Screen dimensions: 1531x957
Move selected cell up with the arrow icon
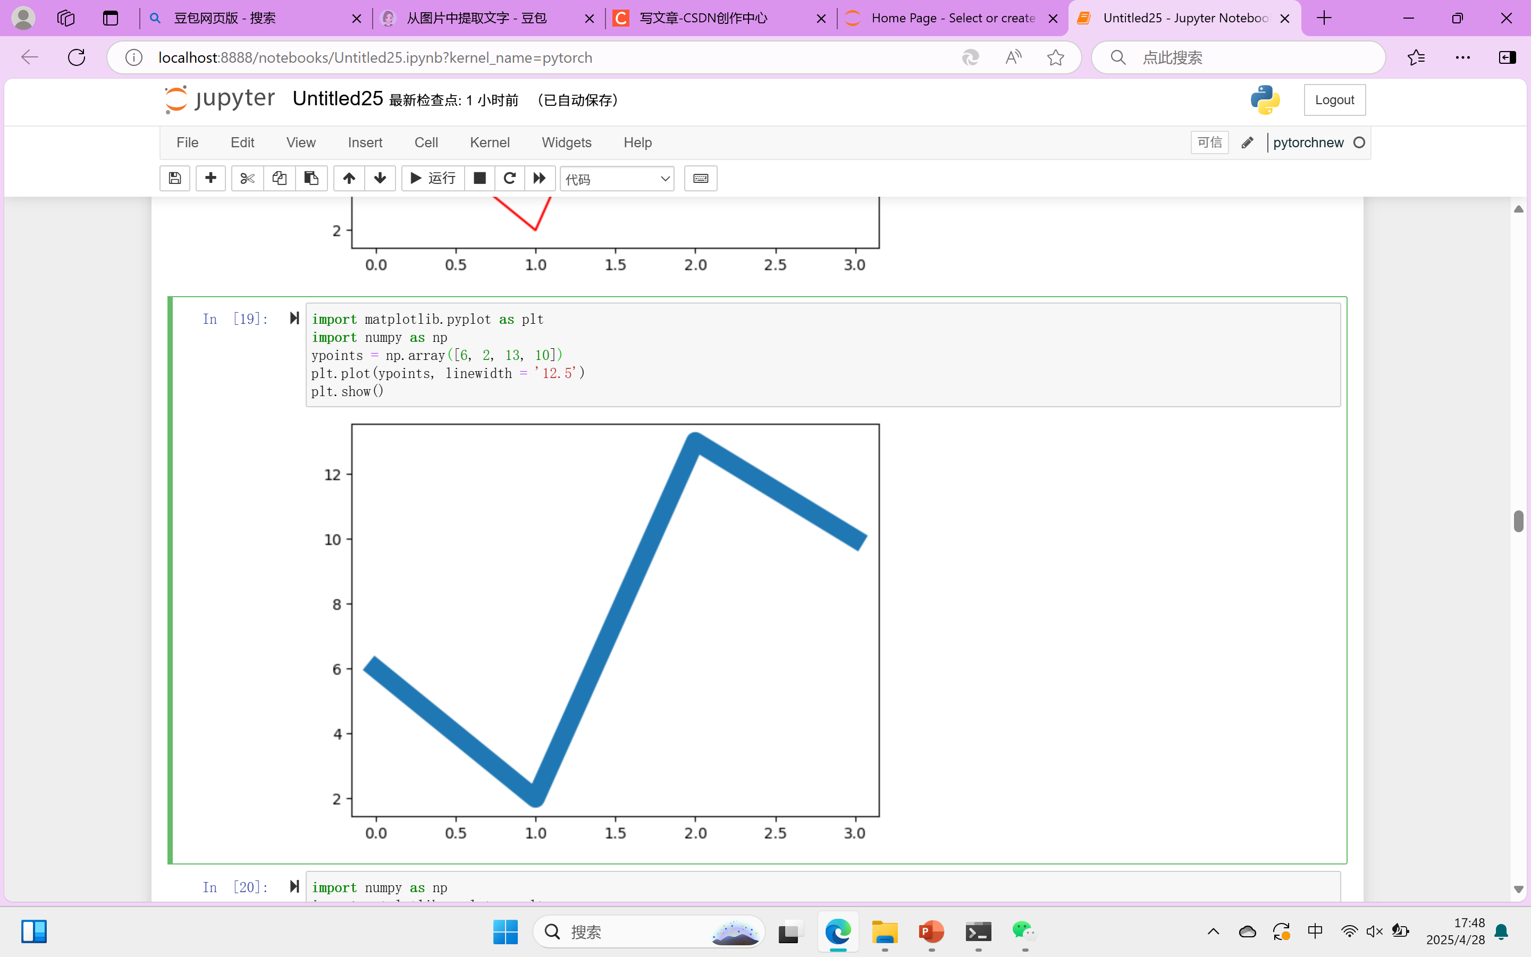[x=349, y=179]
